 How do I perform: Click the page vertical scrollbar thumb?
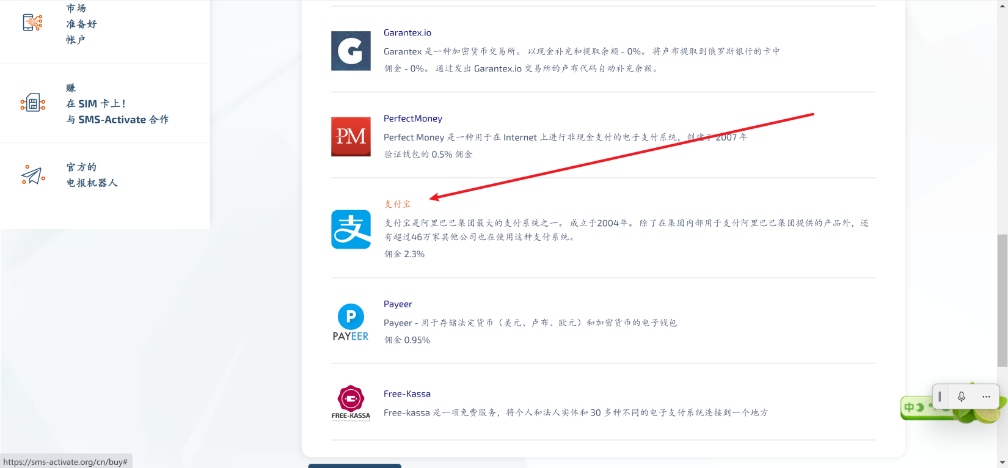click(1003, 301)
